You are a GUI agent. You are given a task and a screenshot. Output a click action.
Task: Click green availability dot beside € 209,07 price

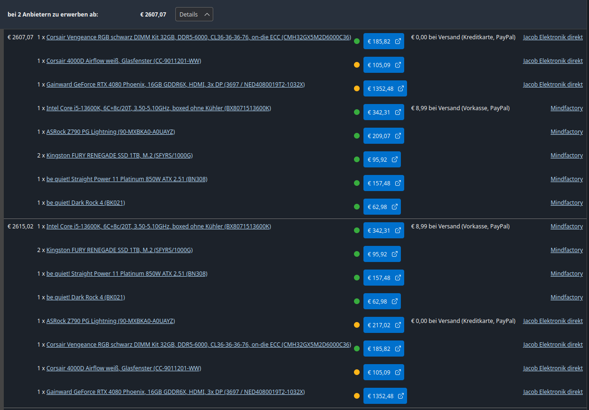point(357,136)
